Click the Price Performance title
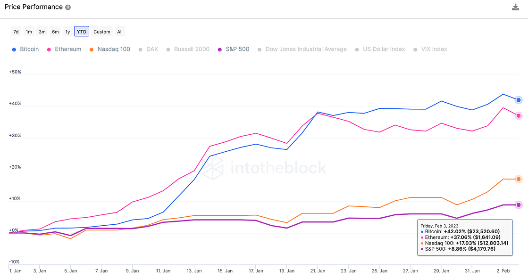The image size is (528, 278). pos(34,7)
